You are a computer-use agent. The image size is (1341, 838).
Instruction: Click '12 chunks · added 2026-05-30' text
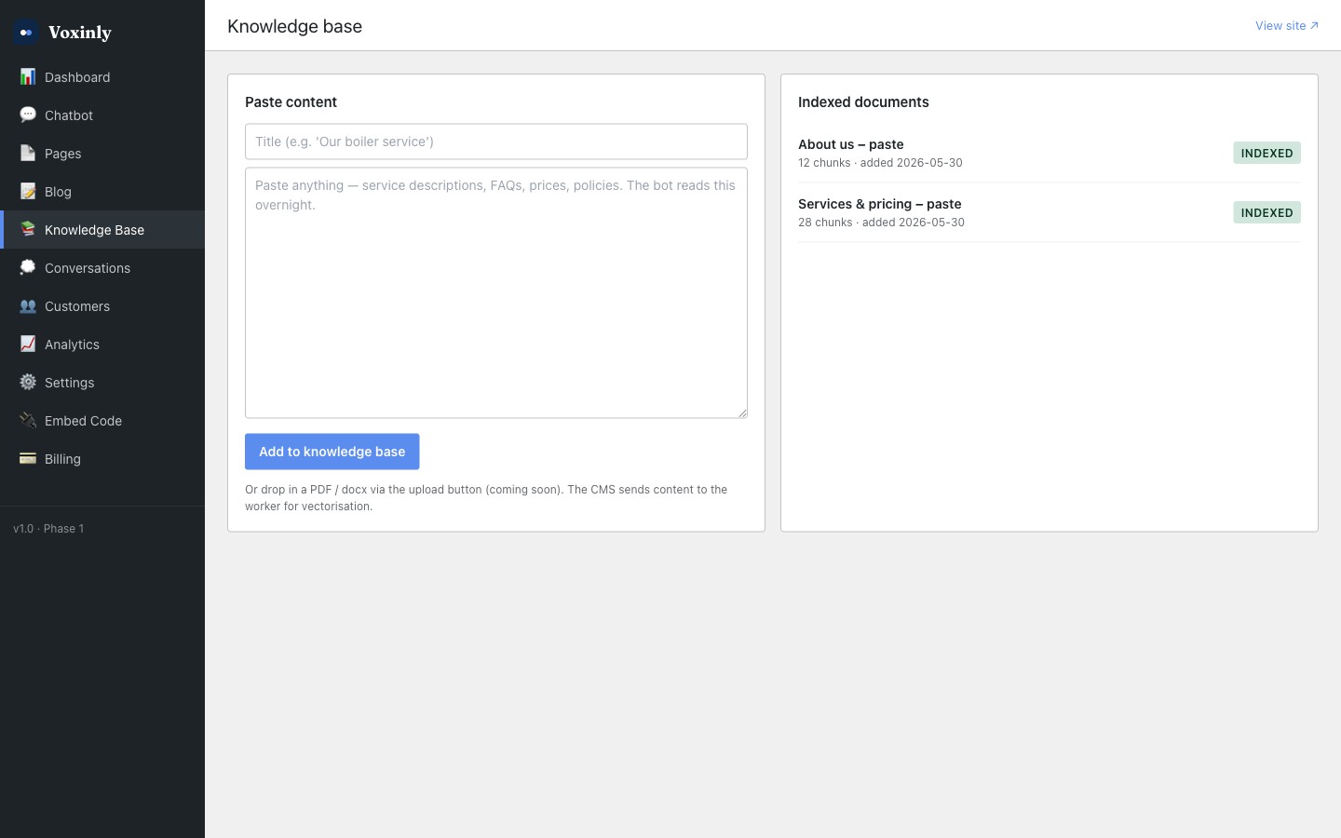[x=880, y=163]
